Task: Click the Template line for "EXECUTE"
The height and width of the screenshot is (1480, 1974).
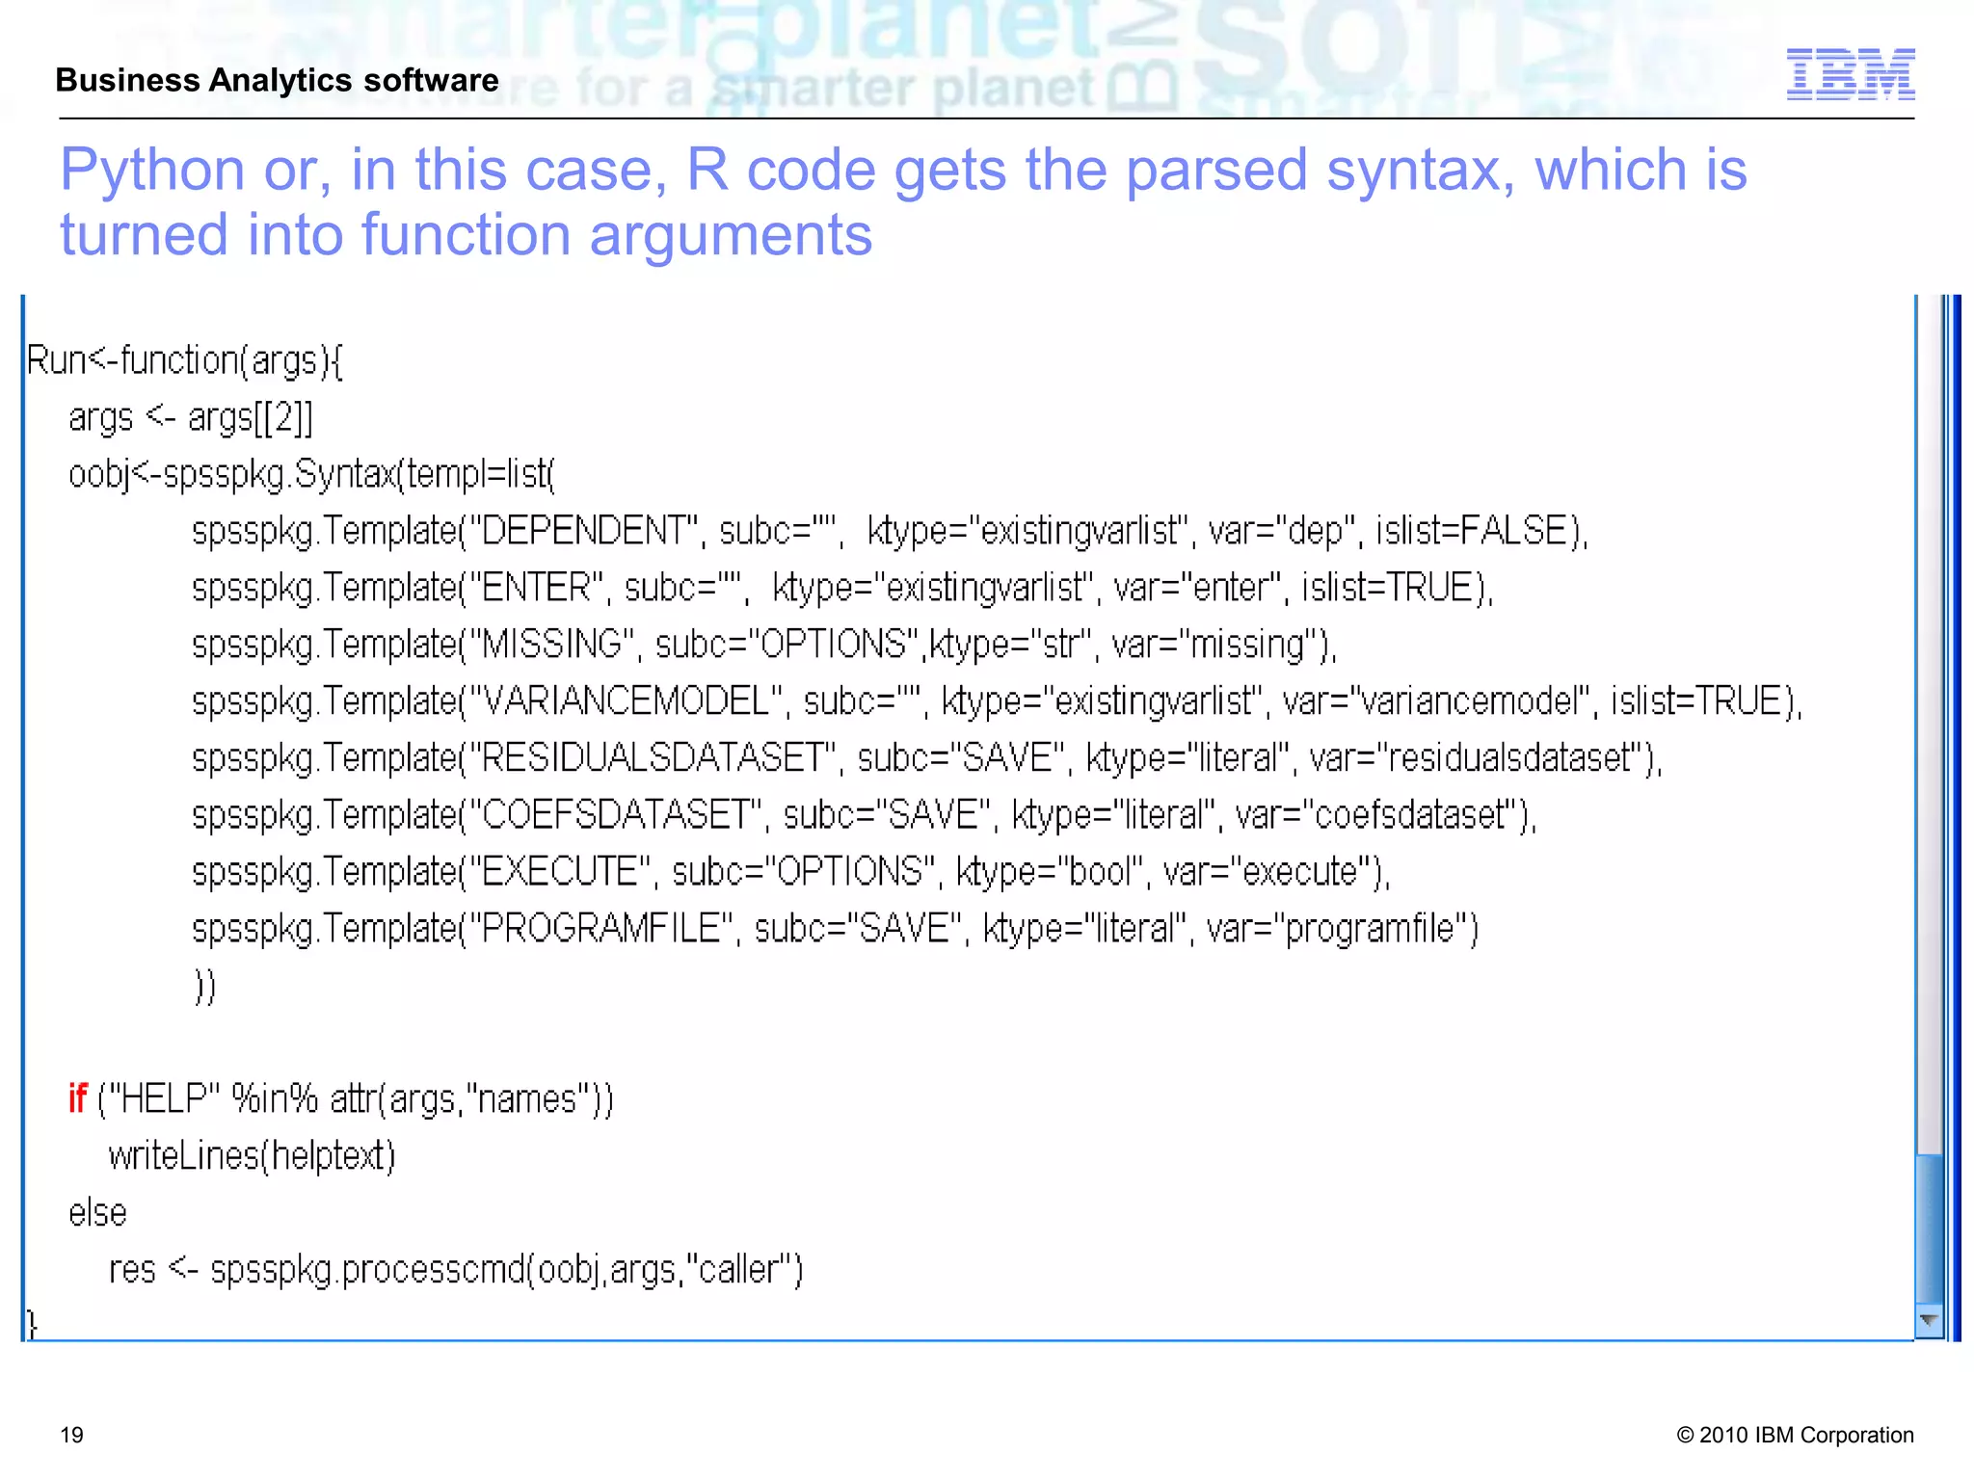Action: tap(791, 873)
